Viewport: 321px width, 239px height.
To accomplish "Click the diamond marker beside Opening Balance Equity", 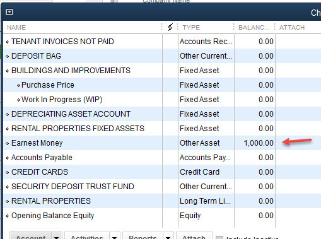I will point(8,216).
